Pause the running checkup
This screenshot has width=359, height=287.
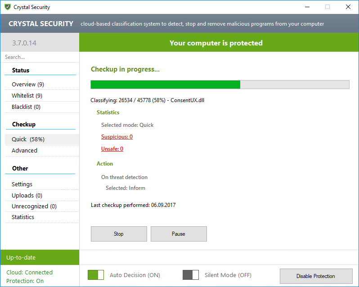pos(179,234)
